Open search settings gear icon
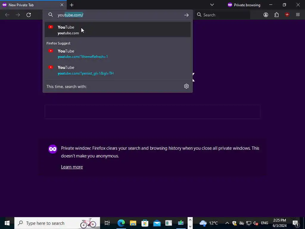This screenshot has width=305, height=229. (x=186, y=86)
